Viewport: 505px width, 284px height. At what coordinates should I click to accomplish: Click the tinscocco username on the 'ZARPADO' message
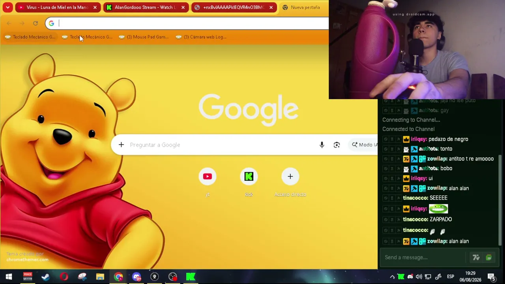(x=415, y=219)
